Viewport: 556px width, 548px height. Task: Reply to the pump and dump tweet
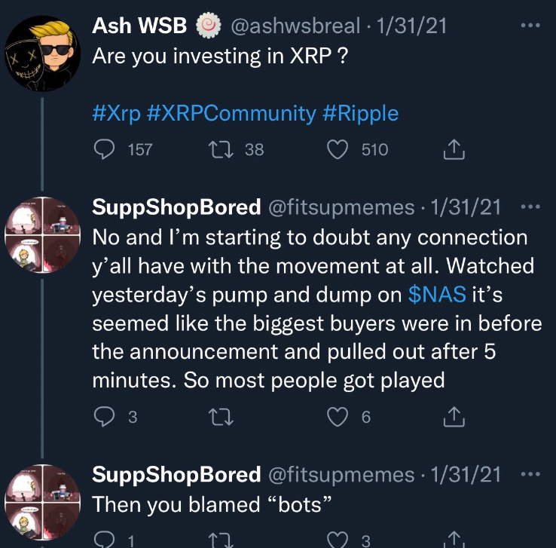click(x=103, y=416)
